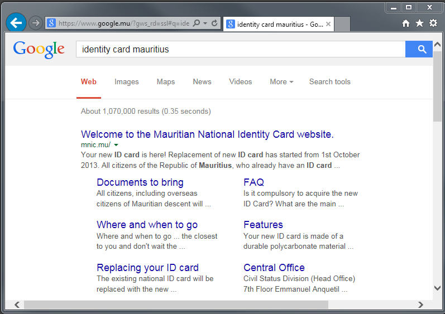
Task: Open a new tab button
Action: click(x=343, y=24)
